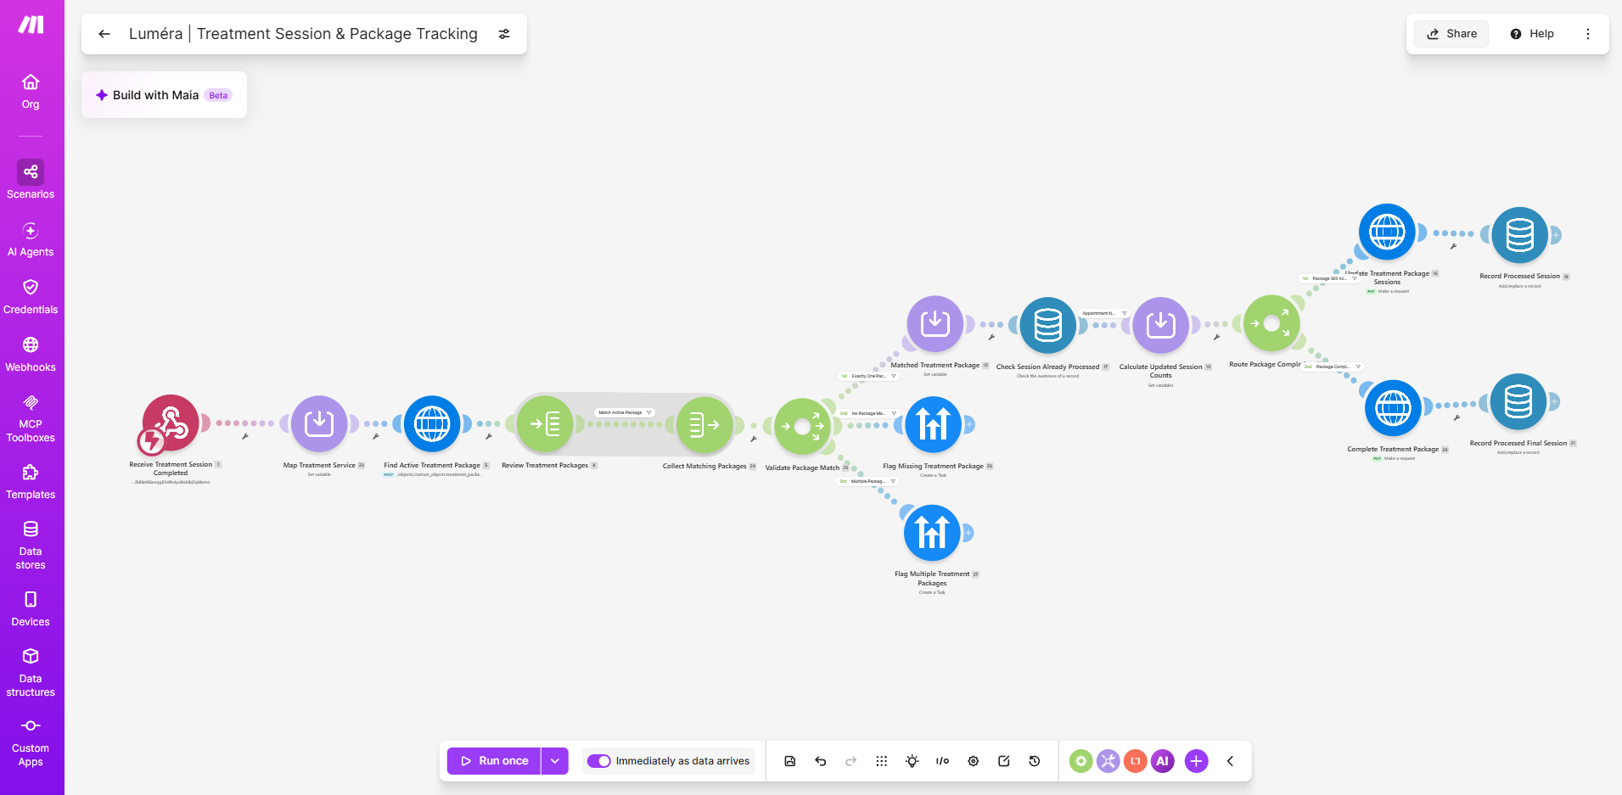Undo the last change
Image resolution: width=1622 pixels, height=795 pixels.
click(821, 761)
